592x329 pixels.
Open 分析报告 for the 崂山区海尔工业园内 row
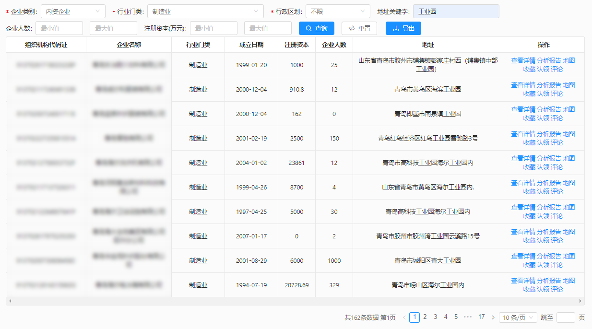(549, 281)
